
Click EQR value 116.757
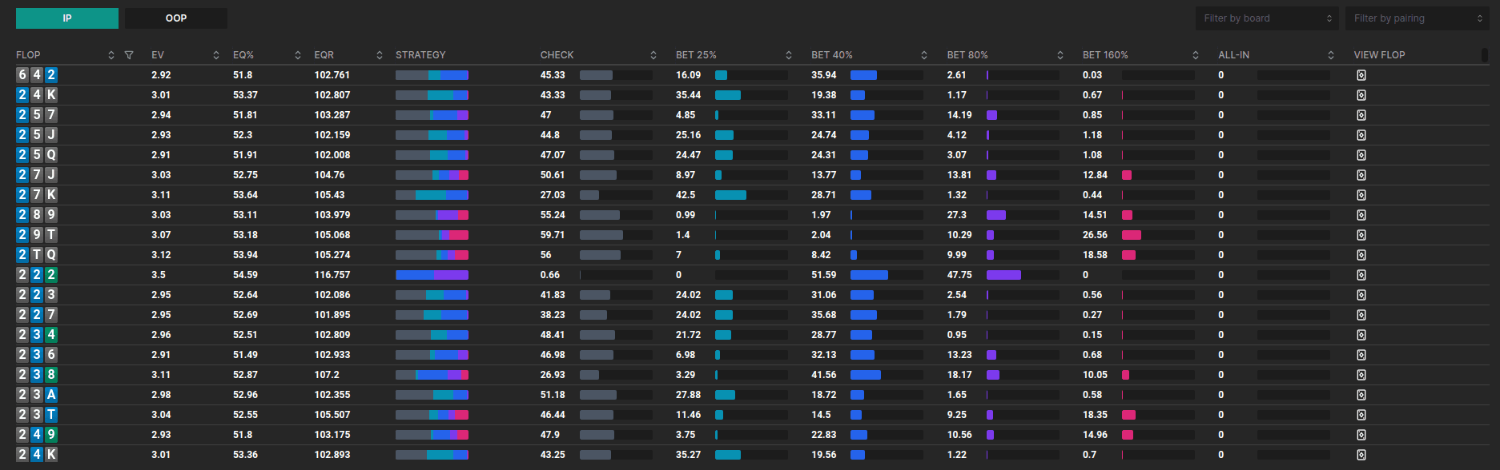pyautogui.click(x=332, y=275)
